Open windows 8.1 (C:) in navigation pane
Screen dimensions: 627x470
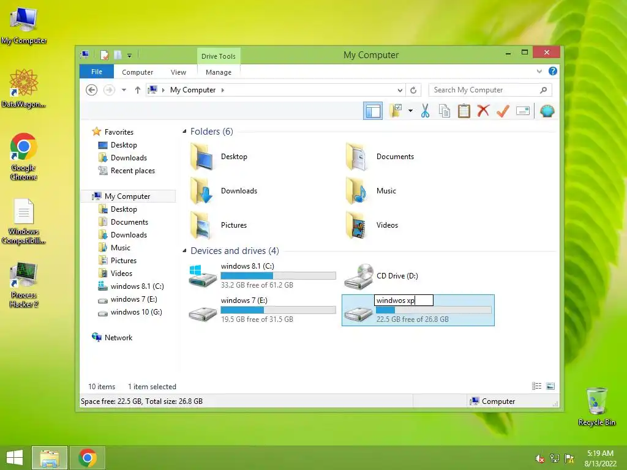point(137,286)
